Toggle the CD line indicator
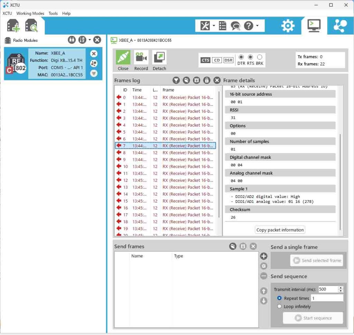This screenshot has width=354, height=335. point(217,60)
